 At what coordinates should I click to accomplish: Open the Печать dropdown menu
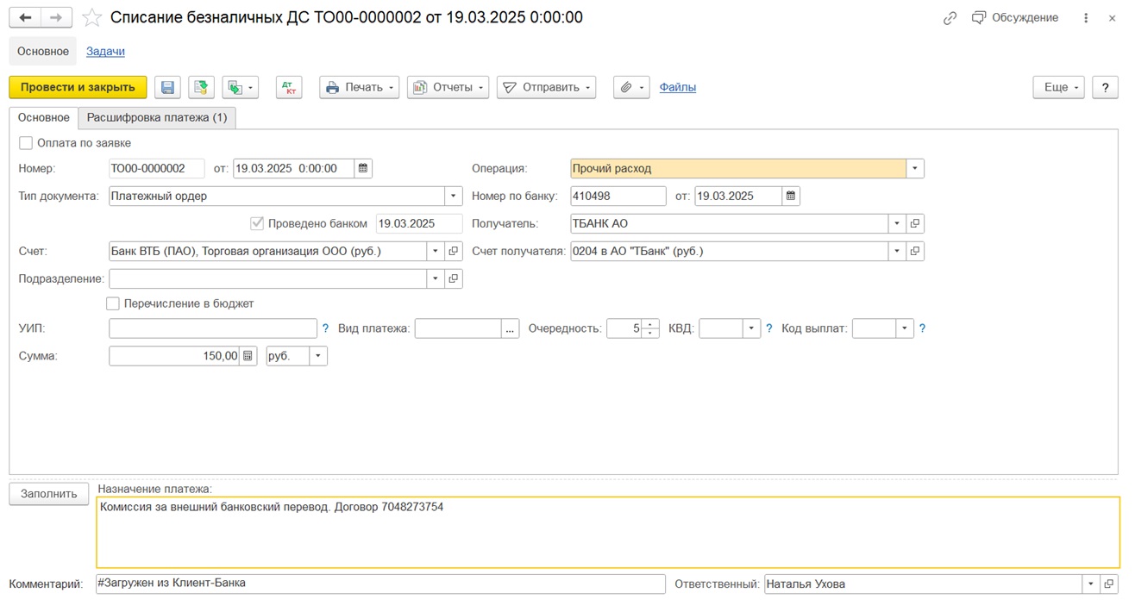click(x=359, y=87)
